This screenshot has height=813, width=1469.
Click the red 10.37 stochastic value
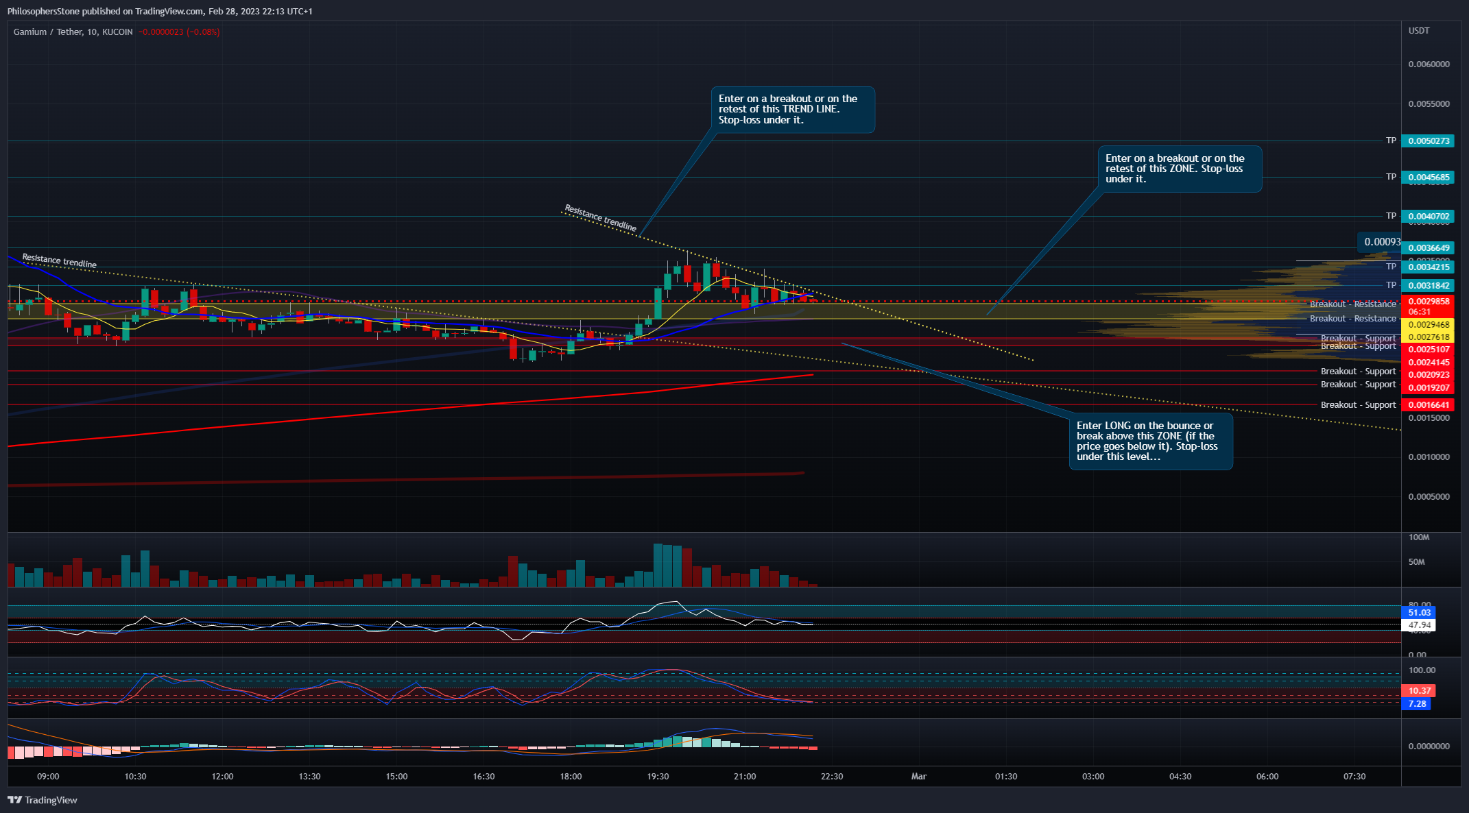[x=1419, y=691]
